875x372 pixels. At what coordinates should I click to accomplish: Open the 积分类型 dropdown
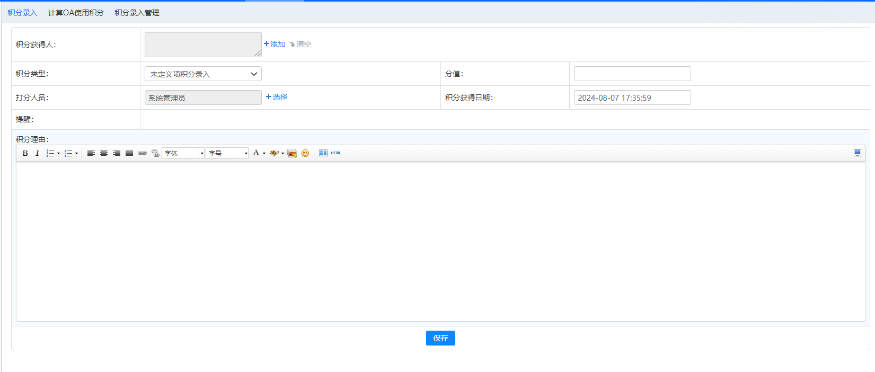pyautogui.click(x=203, y=74)
